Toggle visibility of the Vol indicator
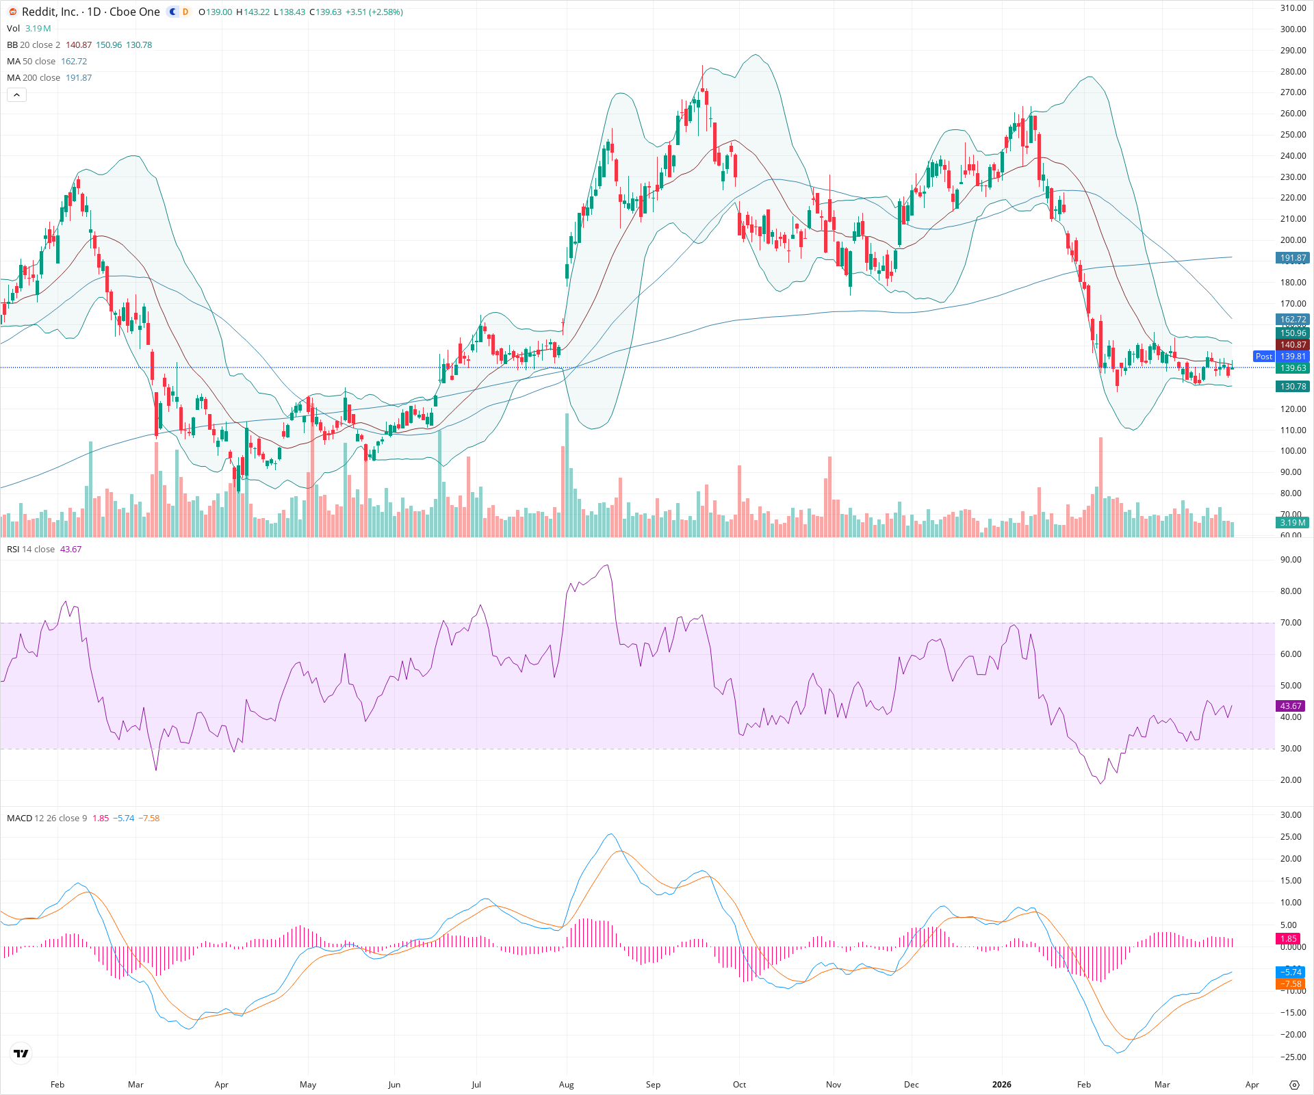 click(12, 29)
